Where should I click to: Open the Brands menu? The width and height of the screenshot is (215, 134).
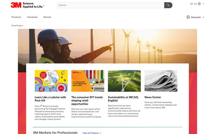point(47,17)
